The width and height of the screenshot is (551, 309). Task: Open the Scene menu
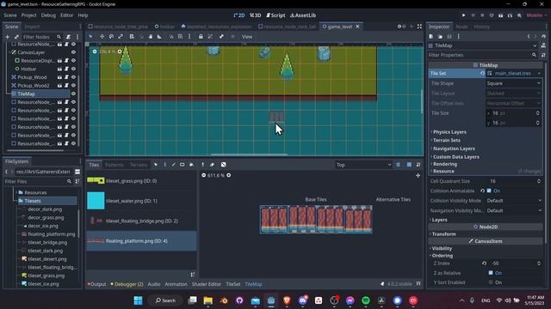[10, 15]
